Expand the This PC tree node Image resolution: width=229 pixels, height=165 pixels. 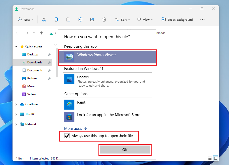click(16, 114)
